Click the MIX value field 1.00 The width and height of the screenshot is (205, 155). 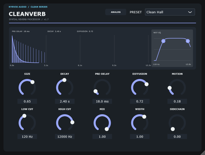(102, 136)
